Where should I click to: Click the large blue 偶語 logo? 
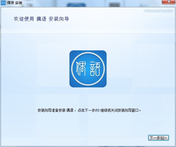pos(88,69)
